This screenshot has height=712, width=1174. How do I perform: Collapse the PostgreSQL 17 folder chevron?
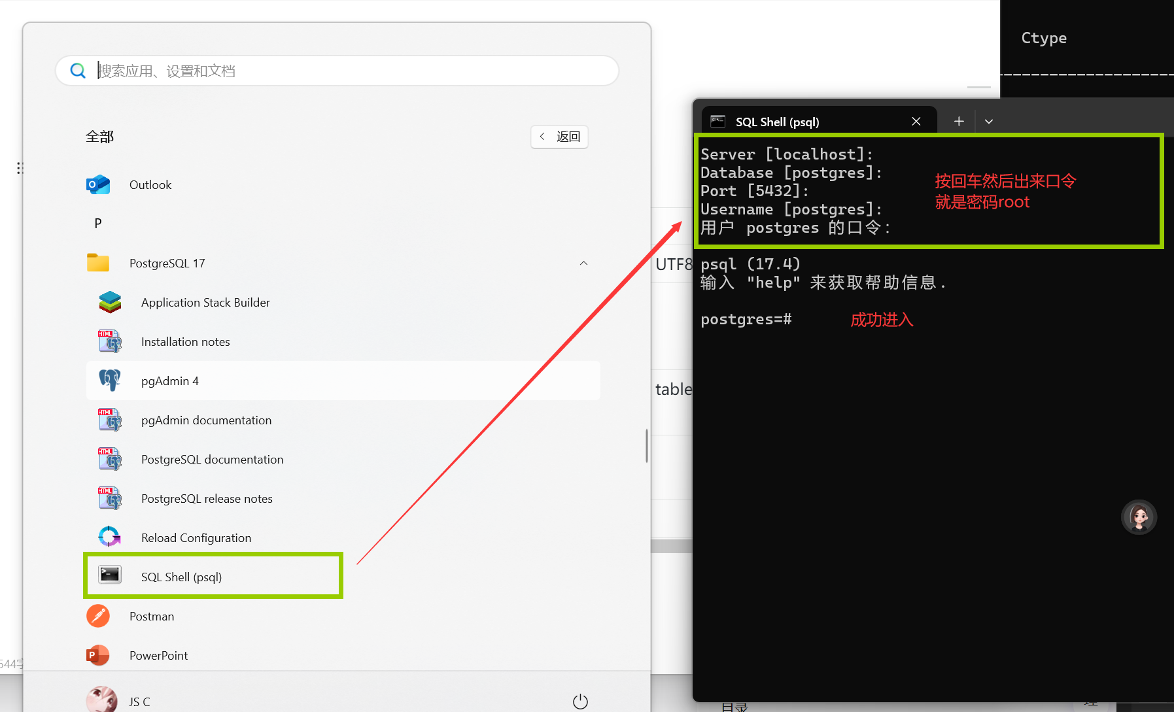[x=583, y=263]
